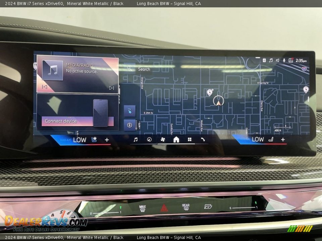The image size is (322, 241).
Task: Skip to previous track
Action: click(x=45, y=87)
